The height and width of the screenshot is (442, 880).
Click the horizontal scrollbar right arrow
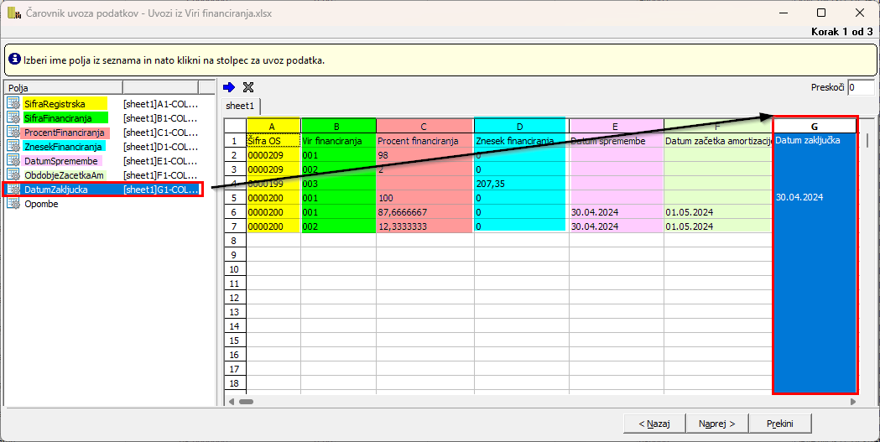coord(853,402)
